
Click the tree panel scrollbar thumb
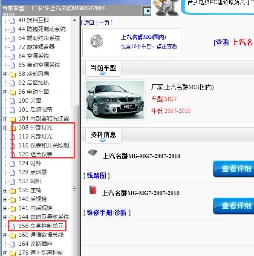pyautogui.click(x=75, y=180)
